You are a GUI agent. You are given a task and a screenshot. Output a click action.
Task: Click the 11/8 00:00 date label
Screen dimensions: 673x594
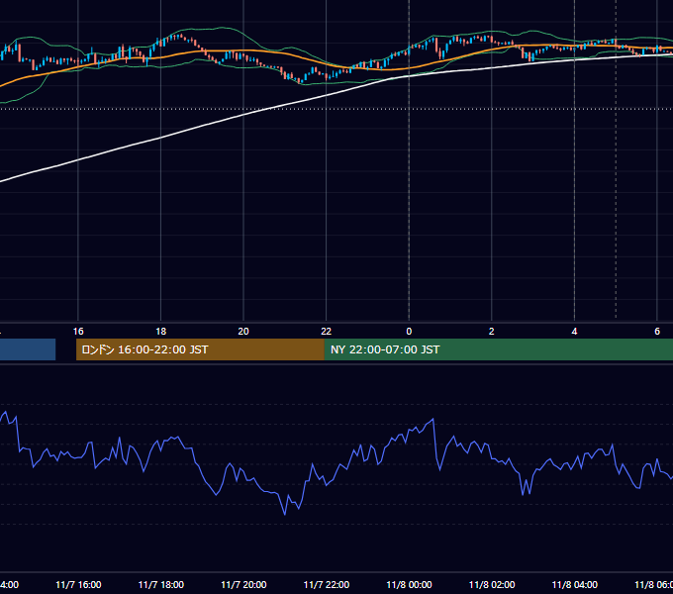(409, 584)
